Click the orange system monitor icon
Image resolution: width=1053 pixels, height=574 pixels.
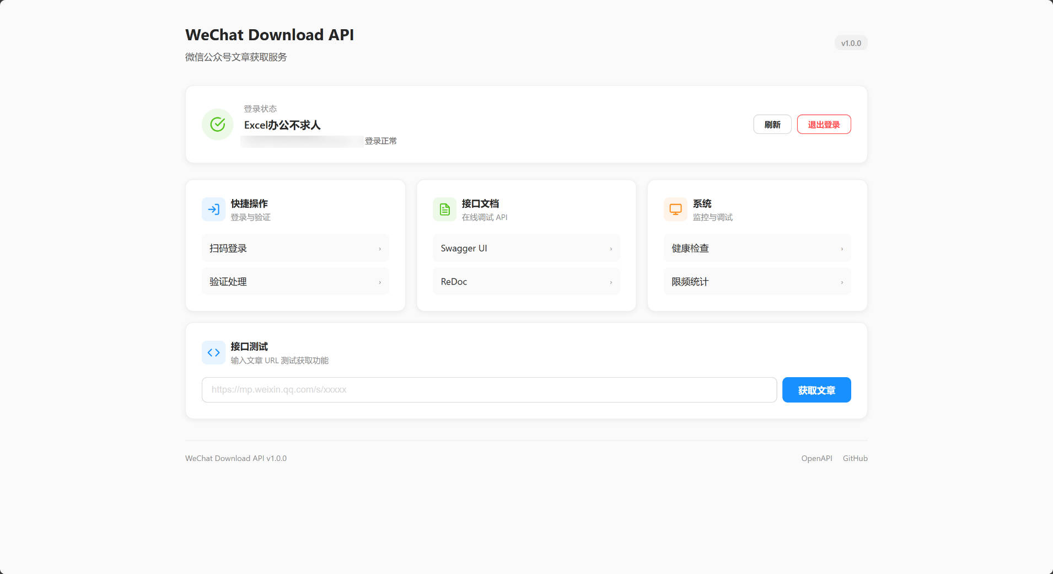point(675,210)
